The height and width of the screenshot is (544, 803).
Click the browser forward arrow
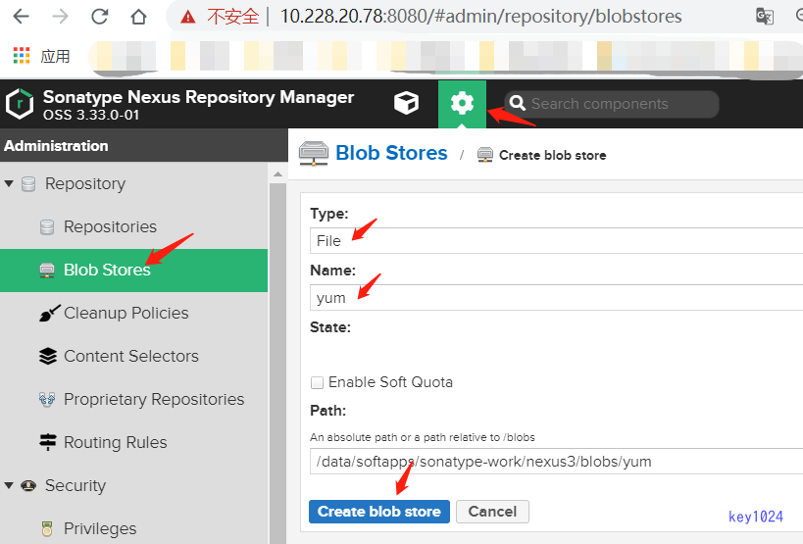[60, 17]
